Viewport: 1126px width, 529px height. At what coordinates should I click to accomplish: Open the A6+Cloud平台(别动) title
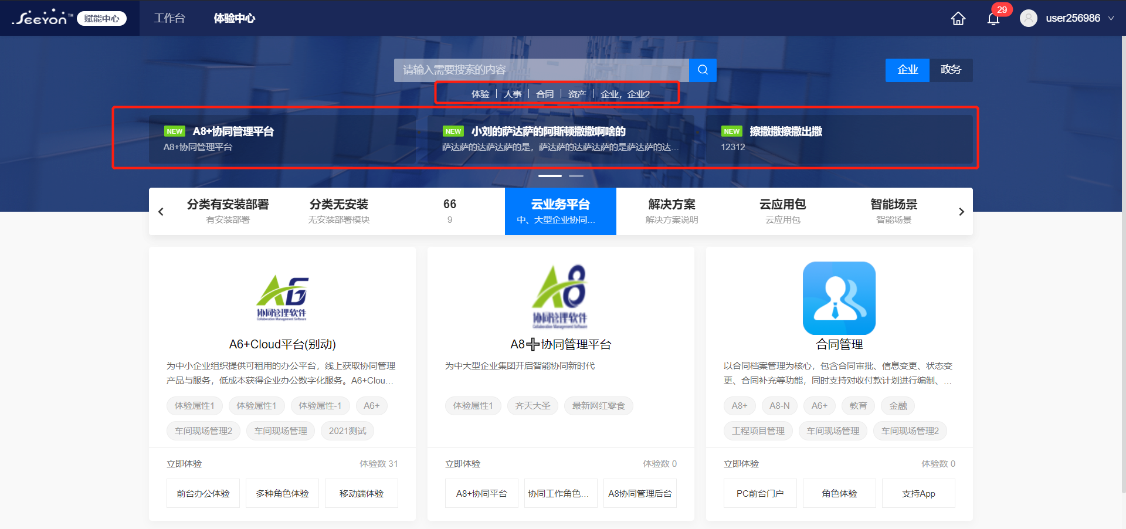(x=282, y=344)
